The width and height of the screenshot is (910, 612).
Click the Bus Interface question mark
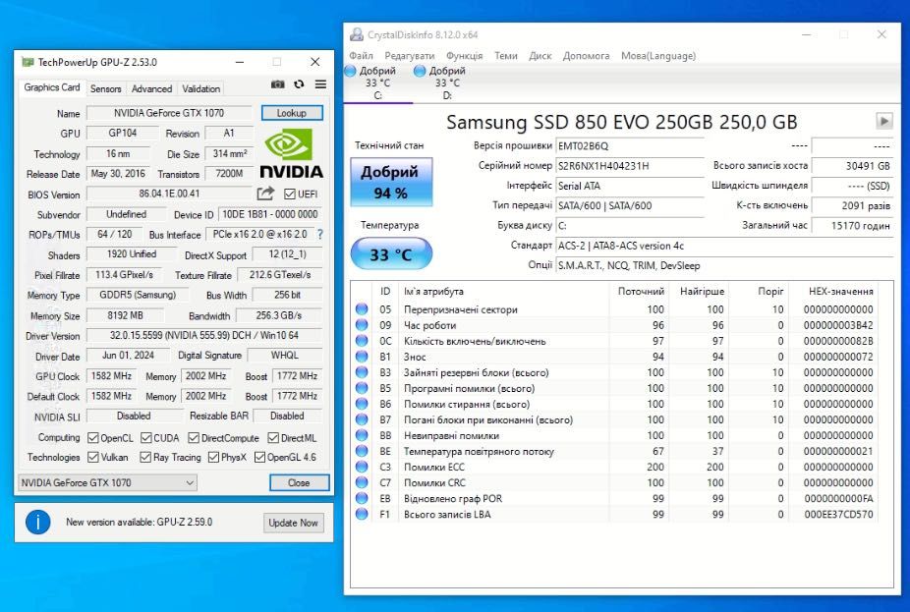coord(319,235)
